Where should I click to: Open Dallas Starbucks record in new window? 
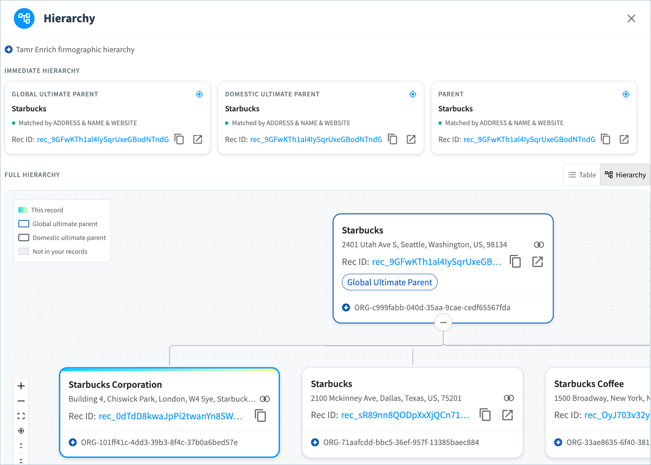click(x=507, y=415)
